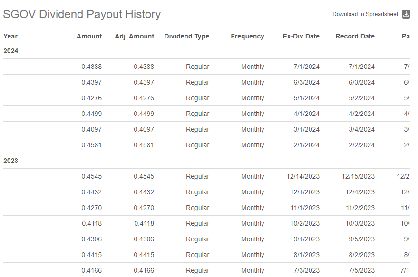Click Adj. Amount 0.4415 in the 8/1/2023 row

click(x=144, y=255)
